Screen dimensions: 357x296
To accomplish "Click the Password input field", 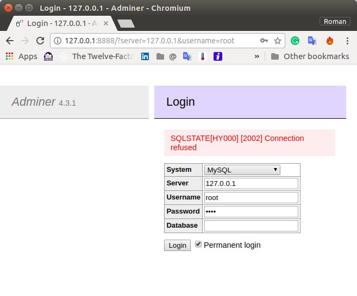I will pyautogui.click(x=251, y=212).
